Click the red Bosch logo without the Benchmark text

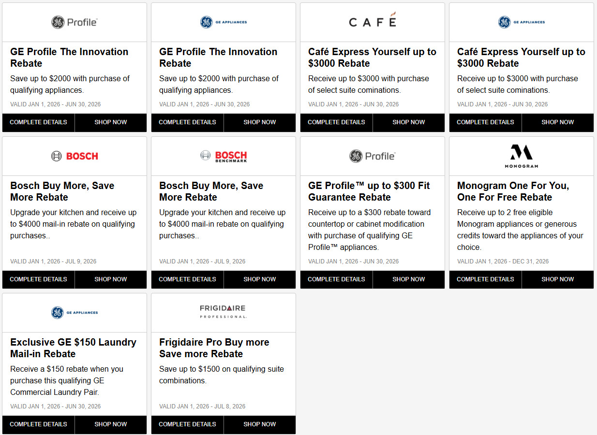click(x=75, y=156)
